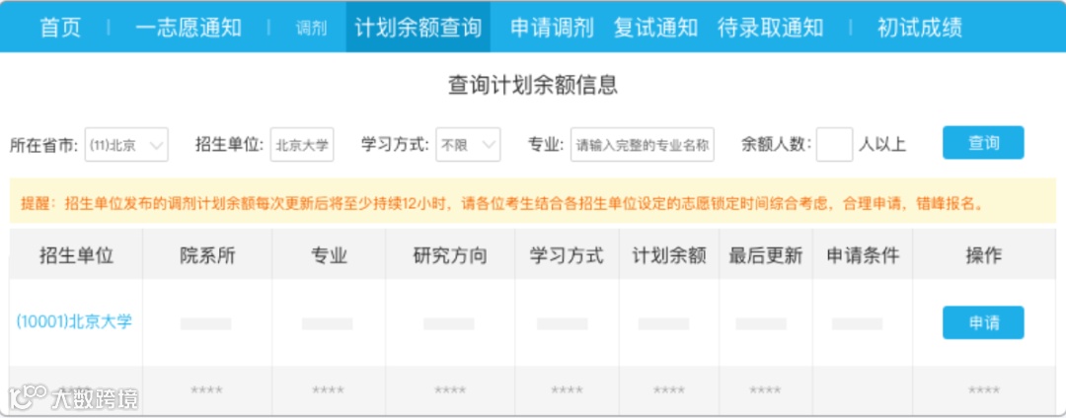Expand the 学习方式 dropdown showing 不限
Image resolution: width=1066 pixels, height=418 pixels.
coord(469,145)
